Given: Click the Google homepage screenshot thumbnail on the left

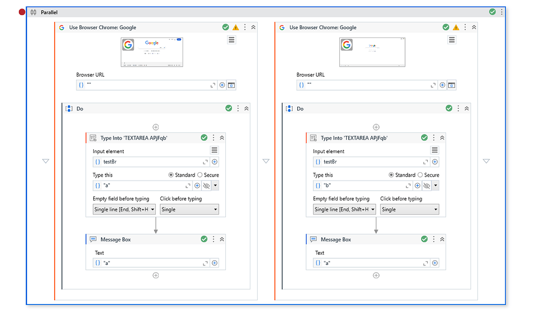Looking at the screenshot, I should [x=151, y=52].
